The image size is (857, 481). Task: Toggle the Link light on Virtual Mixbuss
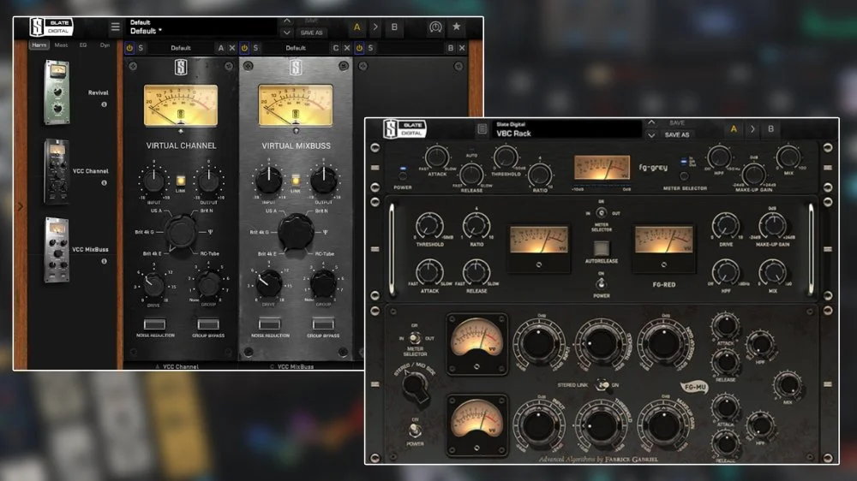tap(296, 181)
